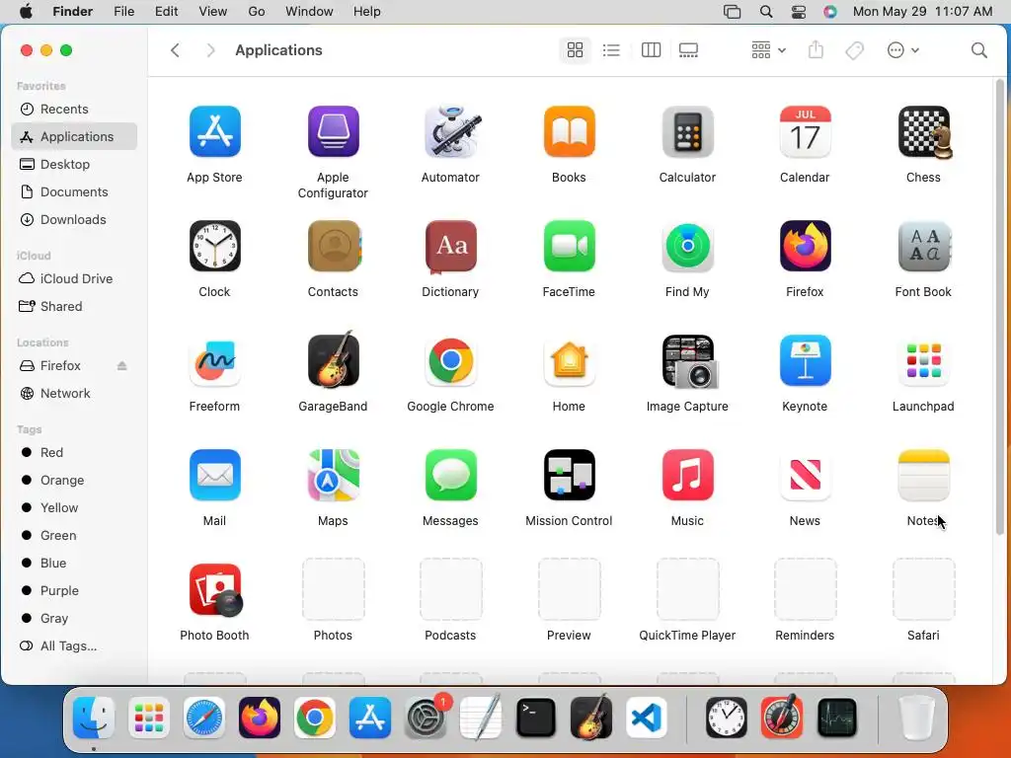Click the vertical scrollbar of Applications window
1011x758 pixels.
[x=1000, y=306]
